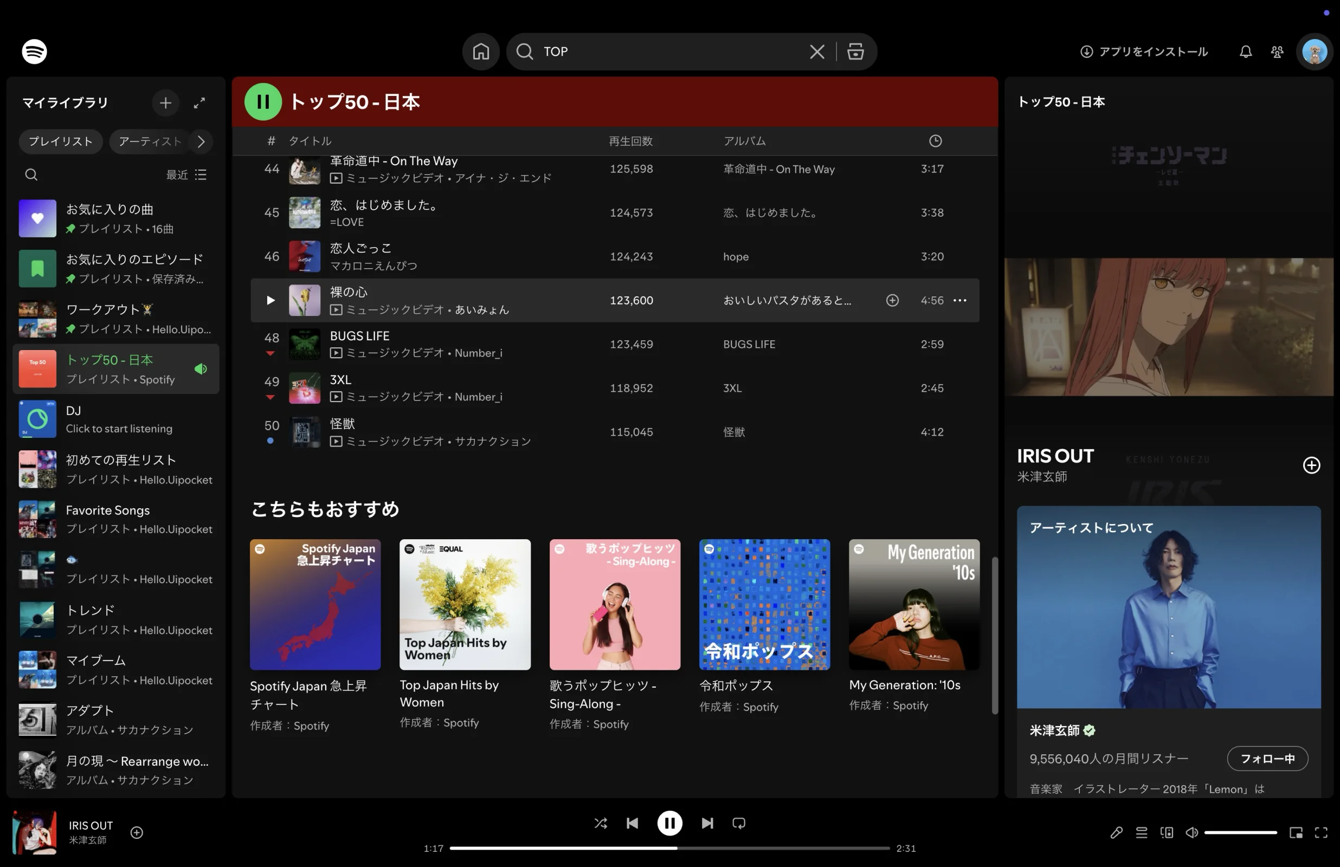Filter library by アーティスト
Viewport: 1340px width, 867px height.
point(150,141)
